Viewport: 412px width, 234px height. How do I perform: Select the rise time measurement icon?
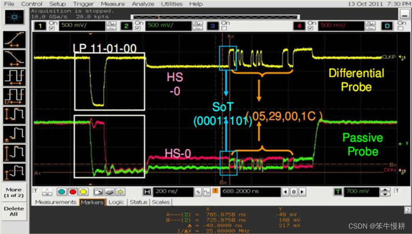click(x=15, y=40)
